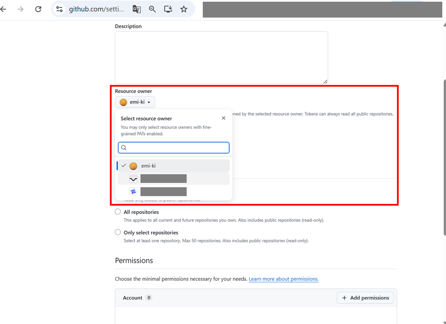Select emi-ki in resource owner list
446x324 pixels.
[x=174, y=166]
